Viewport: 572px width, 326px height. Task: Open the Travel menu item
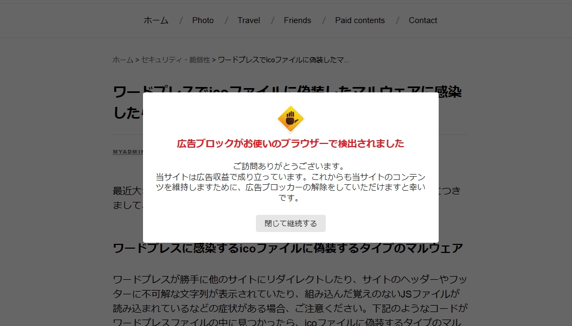(249, 20)
